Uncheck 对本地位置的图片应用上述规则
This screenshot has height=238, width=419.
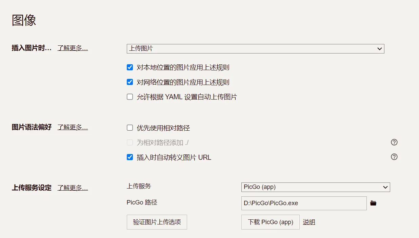[130, 67]
